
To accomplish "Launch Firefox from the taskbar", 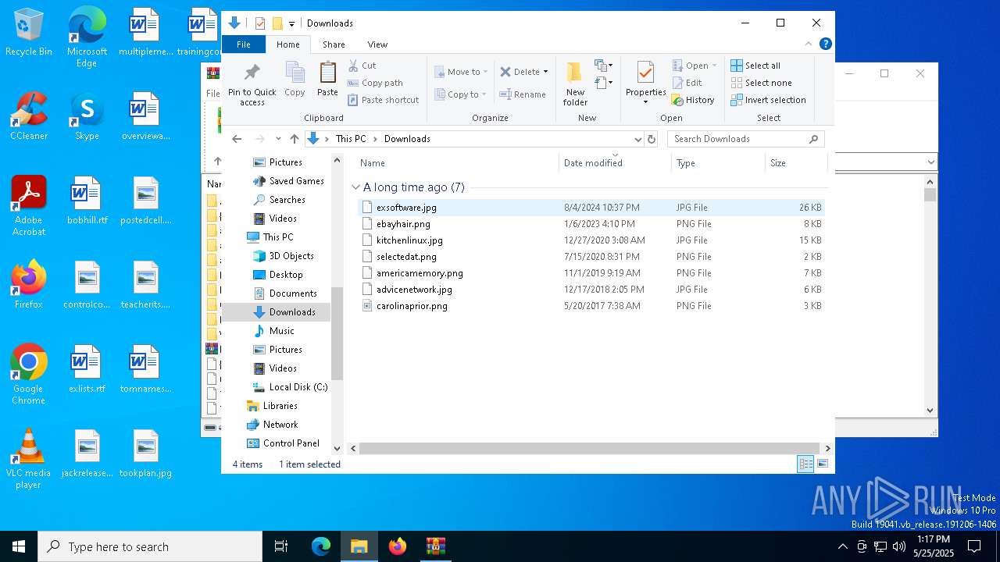I will [398, 546].
